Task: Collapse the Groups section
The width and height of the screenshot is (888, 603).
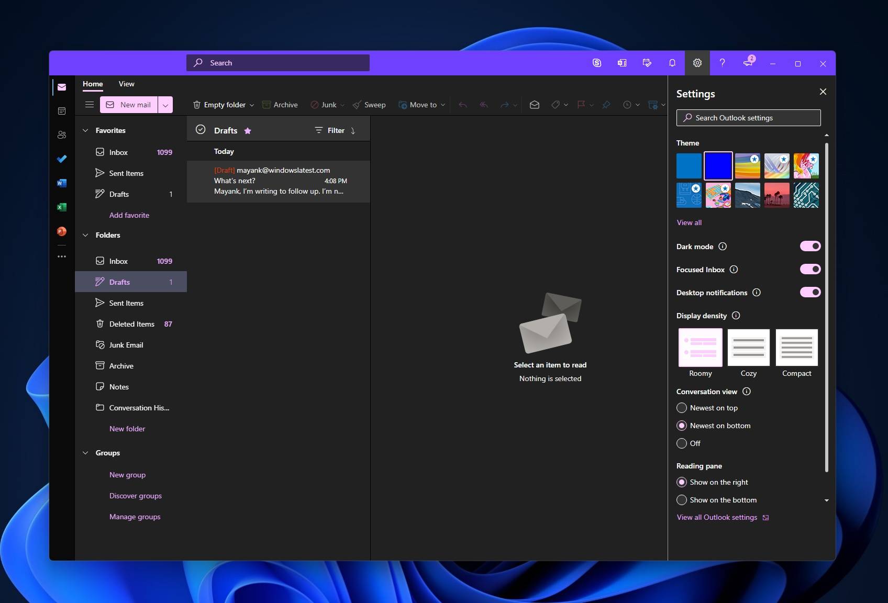Action: pyautogui.click(x=85, y=453)
